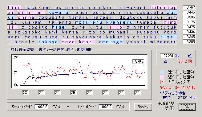Click the highlighted word omokage

[x=111, y=42]
